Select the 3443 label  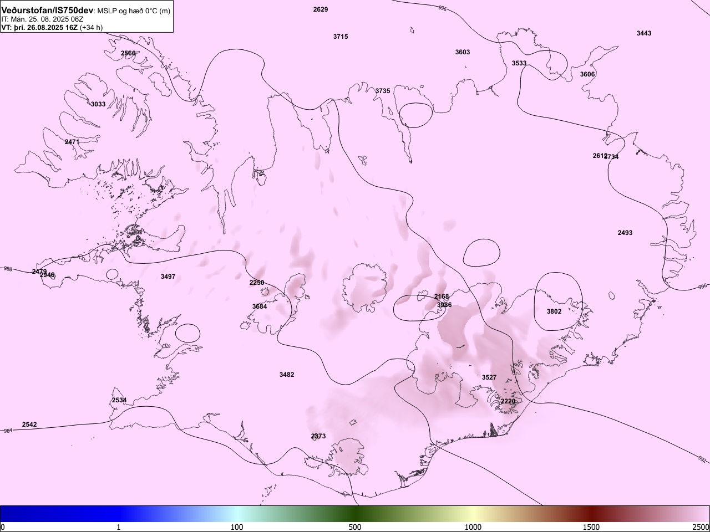644,33
